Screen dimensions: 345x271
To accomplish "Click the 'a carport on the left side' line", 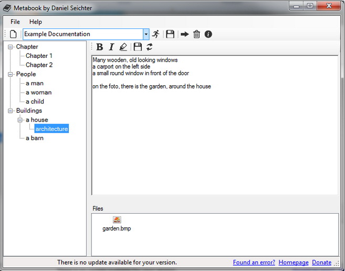I will click(121, 67).
